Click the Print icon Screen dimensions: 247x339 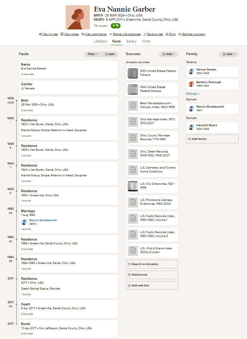[x=167, y=34]
